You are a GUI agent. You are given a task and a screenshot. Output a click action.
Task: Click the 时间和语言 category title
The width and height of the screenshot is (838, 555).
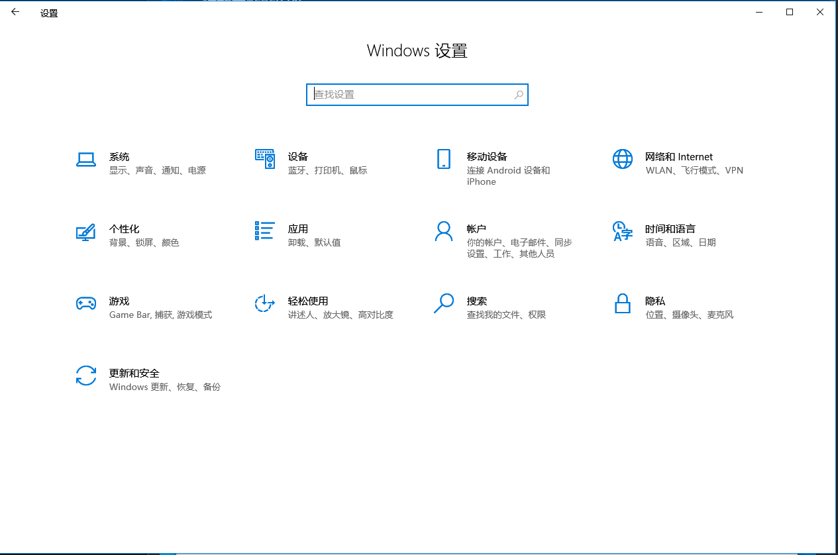click(x=670, y=229)
